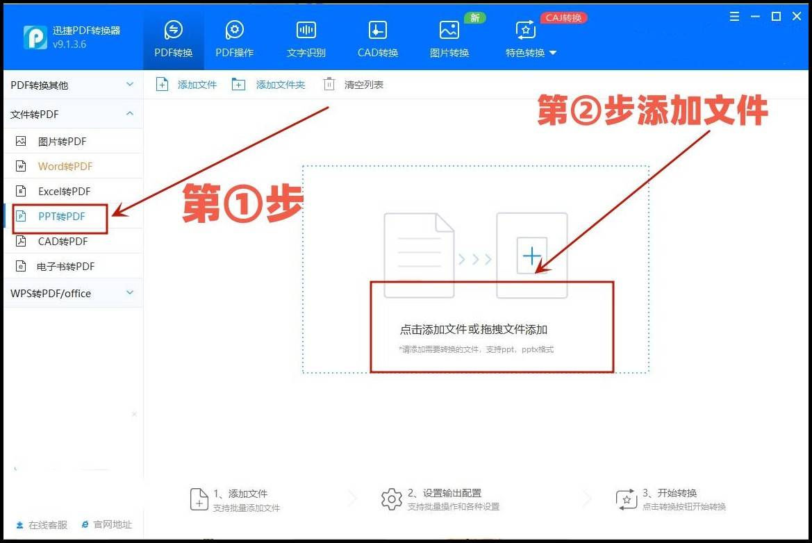Click 添加文件夹 toolbar button
This screenshot has width=812, height=543.
(x=268, y=85)
